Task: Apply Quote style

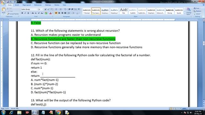Action: (179, 11)
